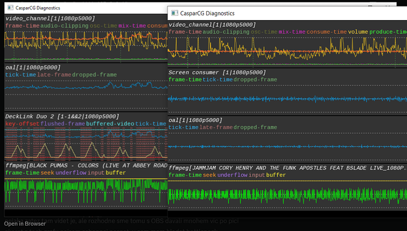407x231 pixels.
Task: Click mix-time label in right video_channel
Action: [292, 32]
